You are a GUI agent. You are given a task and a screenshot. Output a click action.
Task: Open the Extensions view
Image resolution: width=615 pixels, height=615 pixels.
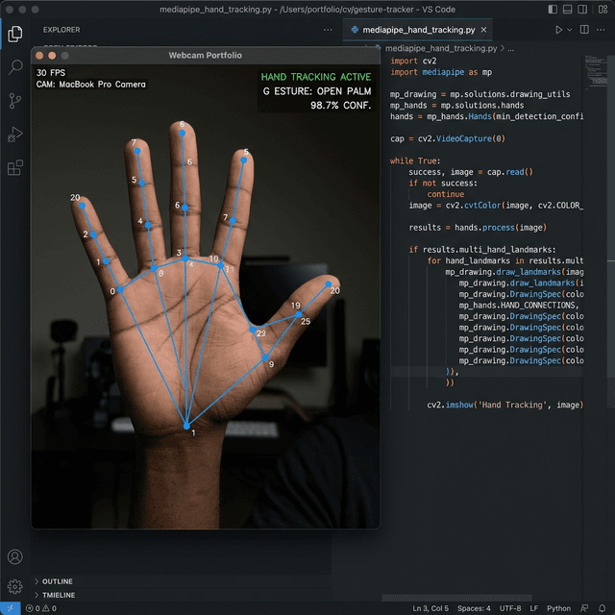tap(15, 168)
